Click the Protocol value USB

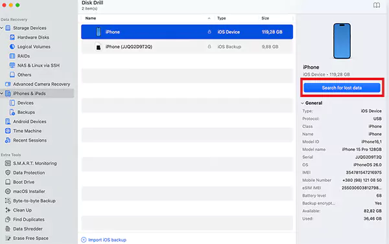(x=377, y=118)
